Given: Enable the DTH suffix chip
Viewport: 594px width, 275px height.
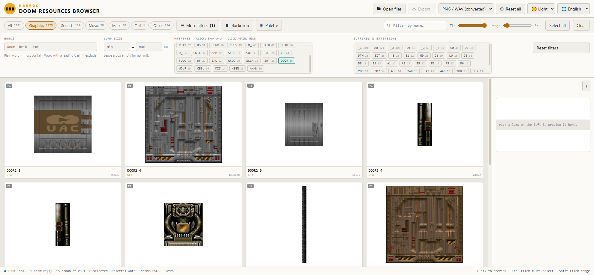Looking at the screenshot, I should pos(363,56).
